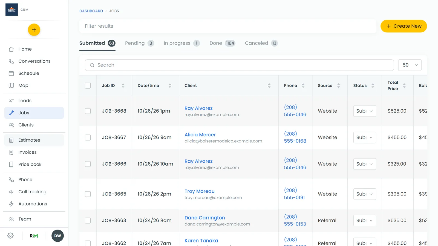Open the Summit Dumpsters logo
Image resolution: width=438 pixels, height=246 pixels.
[11, 10]
